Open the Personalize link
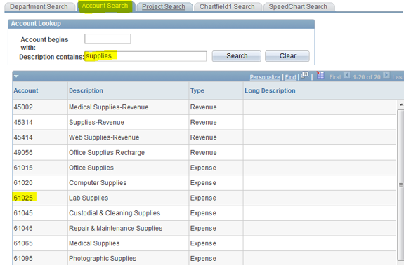 click(265, 77)
